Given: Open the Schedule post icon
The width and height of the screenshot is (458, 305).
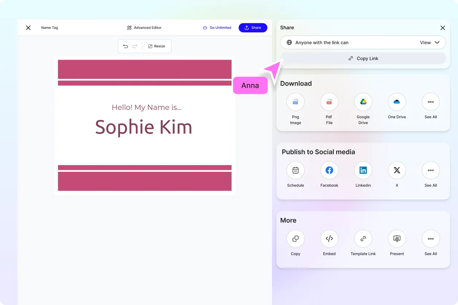Looking at the screenshot, I should pyautogui.click(x=295, y=170).
